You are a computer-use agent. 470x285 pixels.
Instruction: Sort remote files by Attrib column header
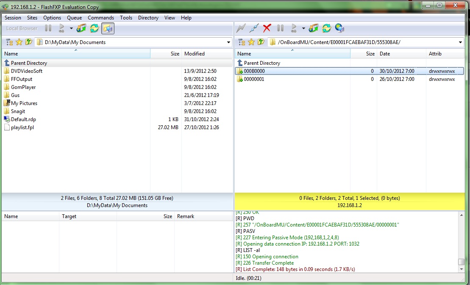(445, 54)
